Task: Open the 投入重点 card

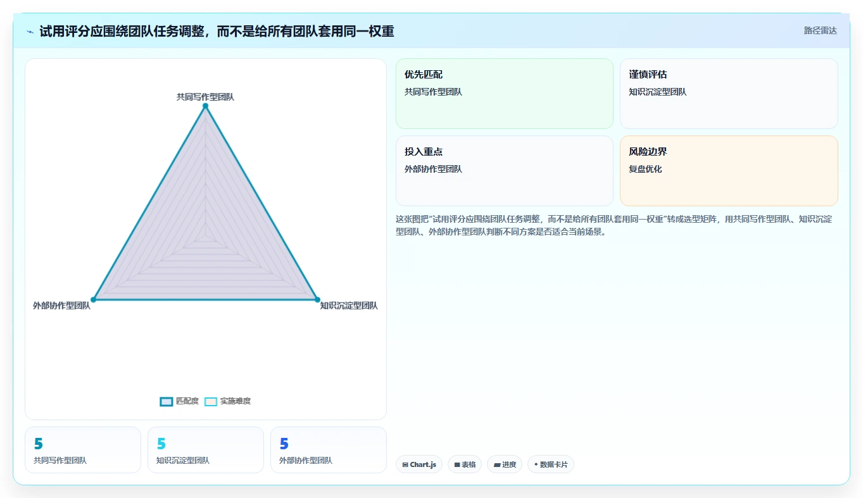Action: coord(505,171)
